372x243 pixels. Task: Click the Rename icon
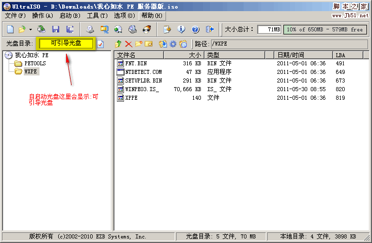click(x=149, y=44)
